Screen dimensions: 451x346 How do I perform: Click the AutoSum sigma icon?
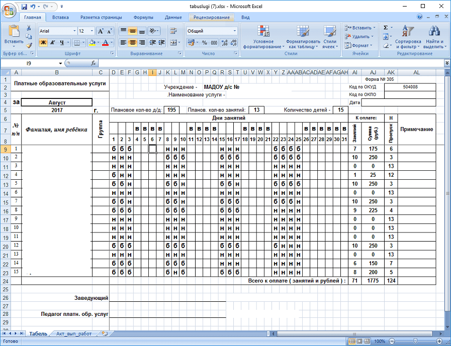[x=386, y=28]
